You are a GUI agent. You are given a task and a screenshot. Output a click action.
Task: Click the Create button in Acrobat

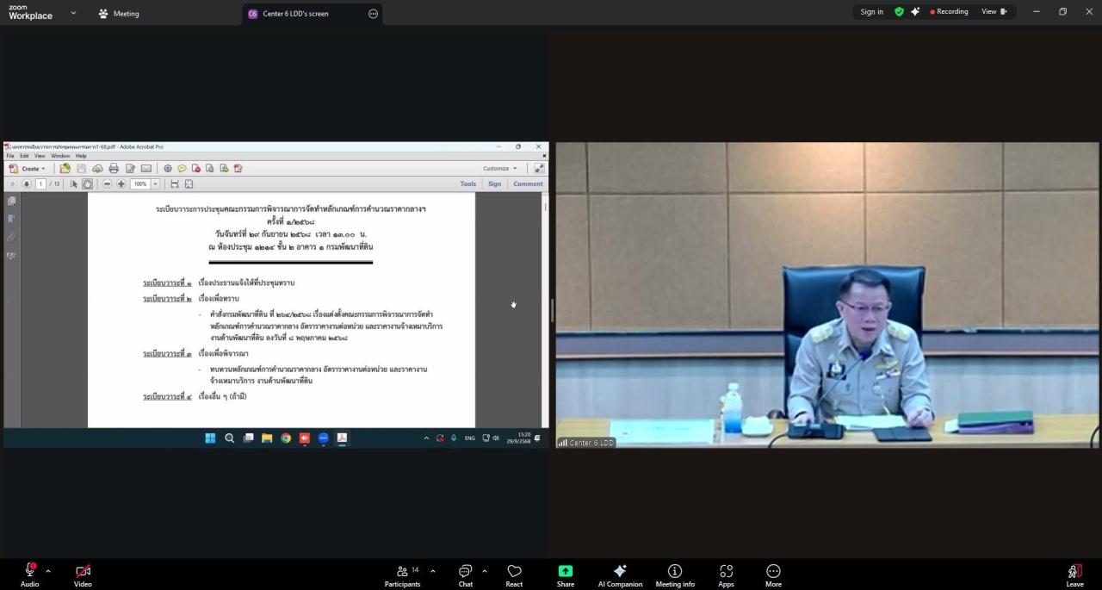coord(27,169)
